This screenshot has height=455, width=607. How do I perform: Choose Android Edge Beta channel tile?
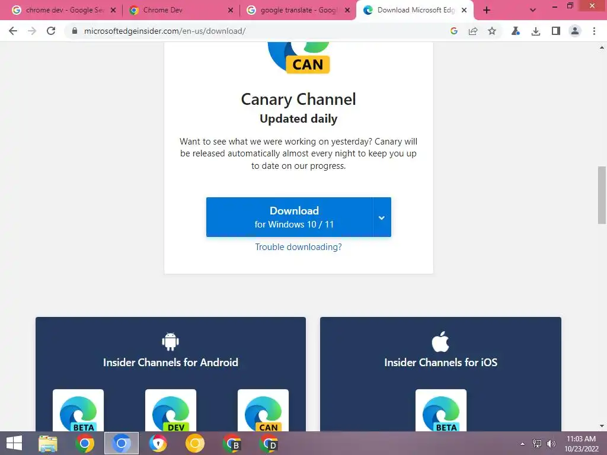point(78,410)
